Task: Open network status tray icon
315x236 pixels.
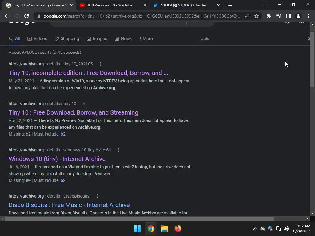Action: pyautogui.click(x=278, y=229)
